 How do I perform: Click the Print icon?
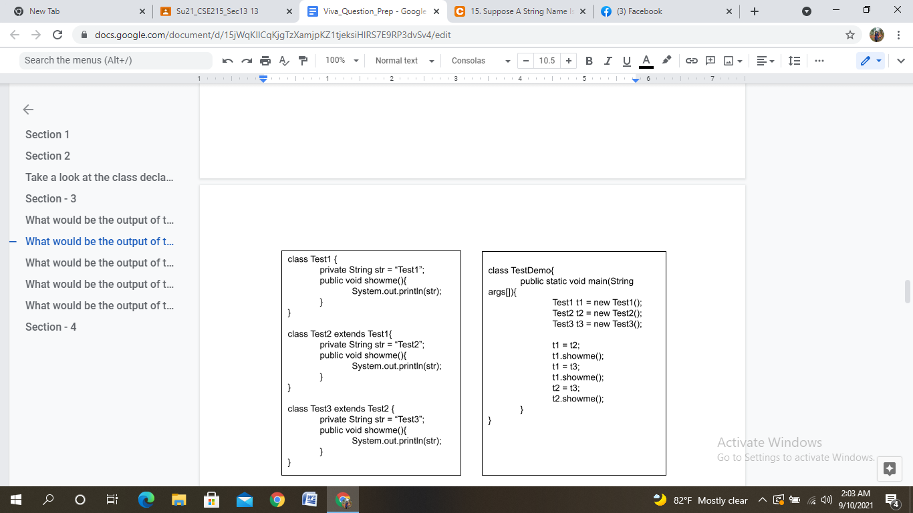tap(265, 60)
